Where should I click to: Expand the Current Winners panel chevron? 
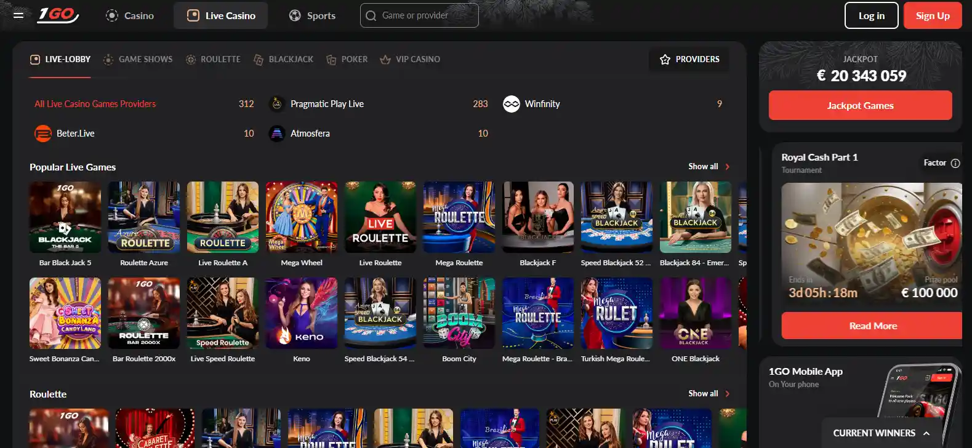pyautogui.click(x=926, y=433)
